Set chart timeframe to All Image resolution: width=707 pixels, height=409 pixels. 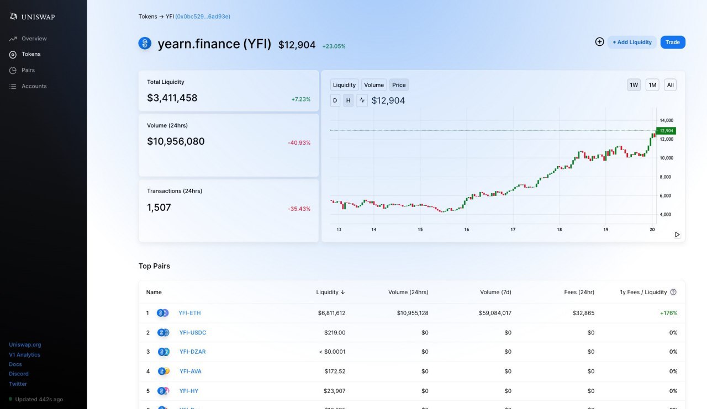pyautogui.click(x=670, y=85)
